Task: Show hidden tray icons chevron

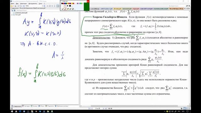Action: coord(165,111)
